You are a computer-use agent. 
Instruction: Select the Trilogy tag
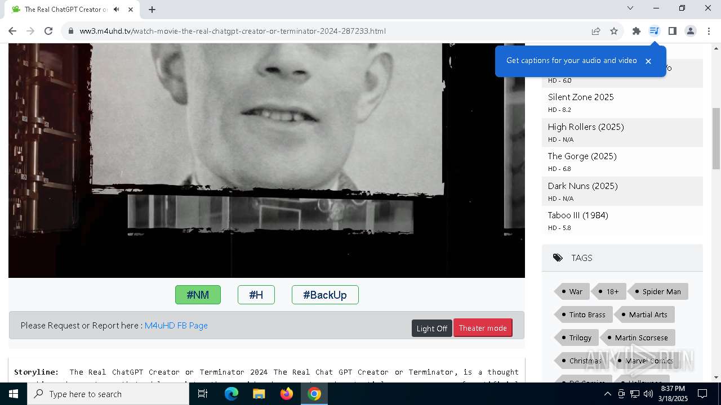576,337
